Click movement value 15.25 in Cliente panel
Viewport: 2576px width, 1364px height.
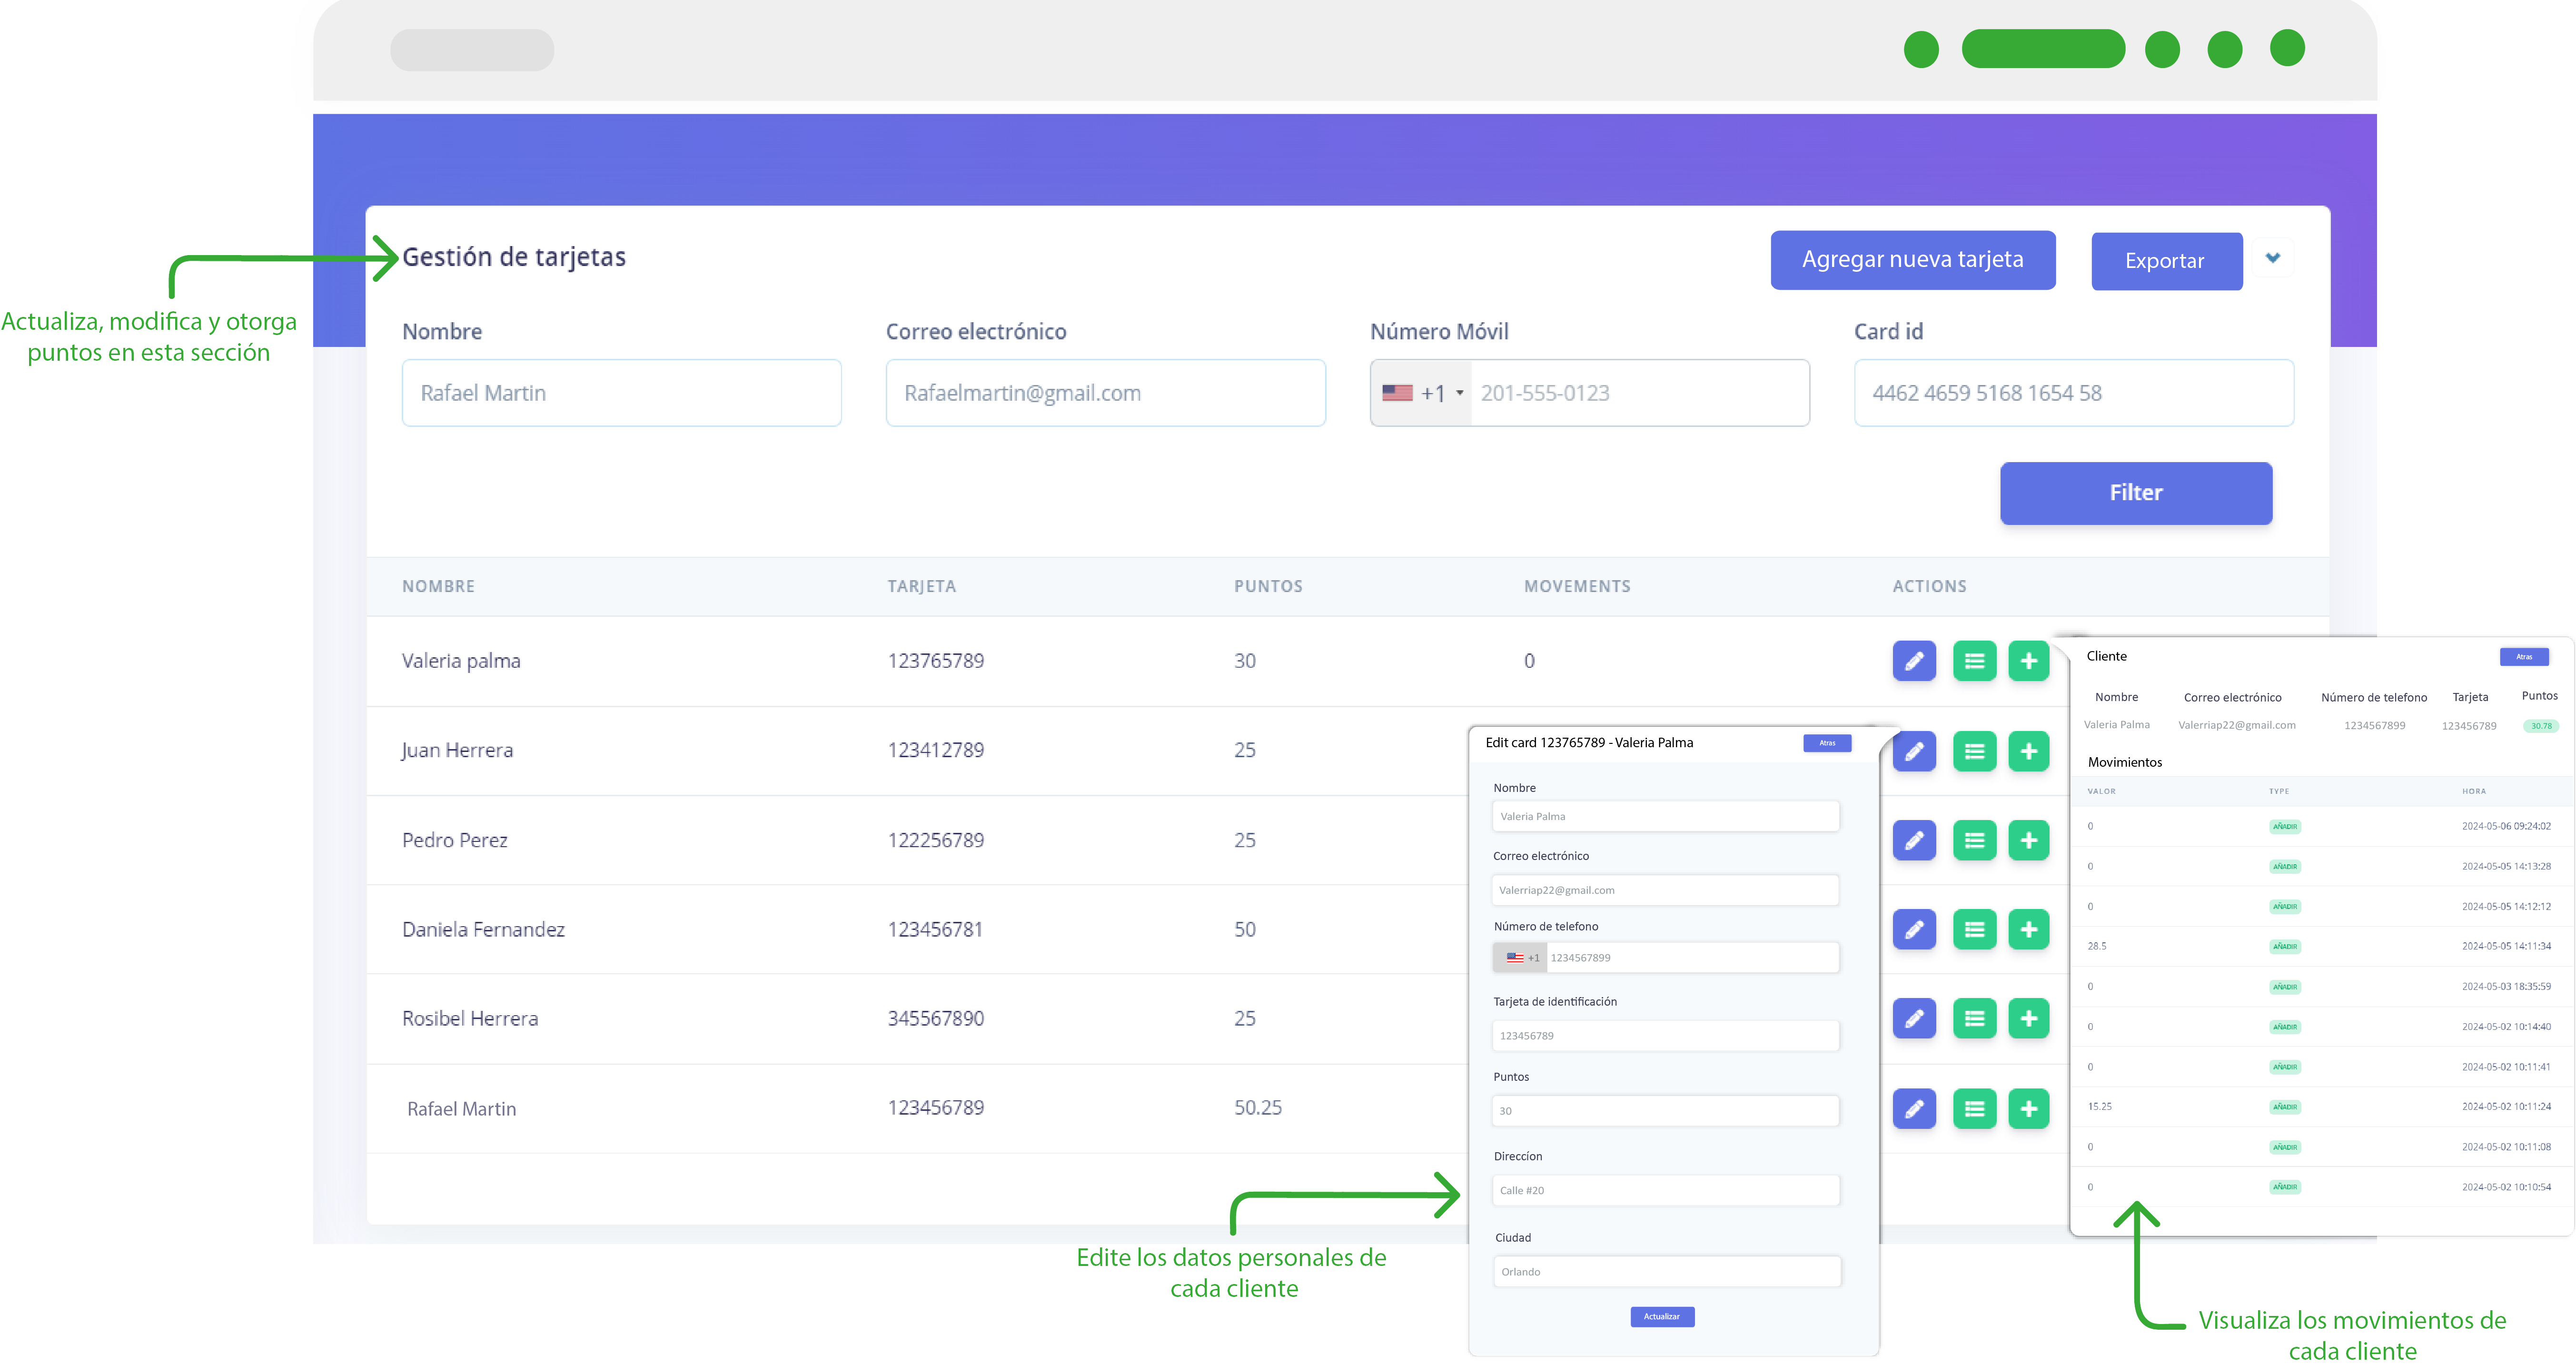[x=2099, y=1107]
